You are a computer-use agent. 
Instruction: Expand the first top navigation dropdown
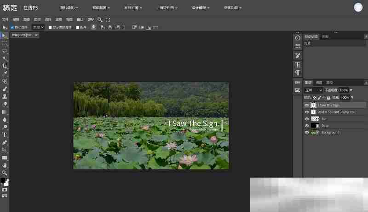point(69,8)
